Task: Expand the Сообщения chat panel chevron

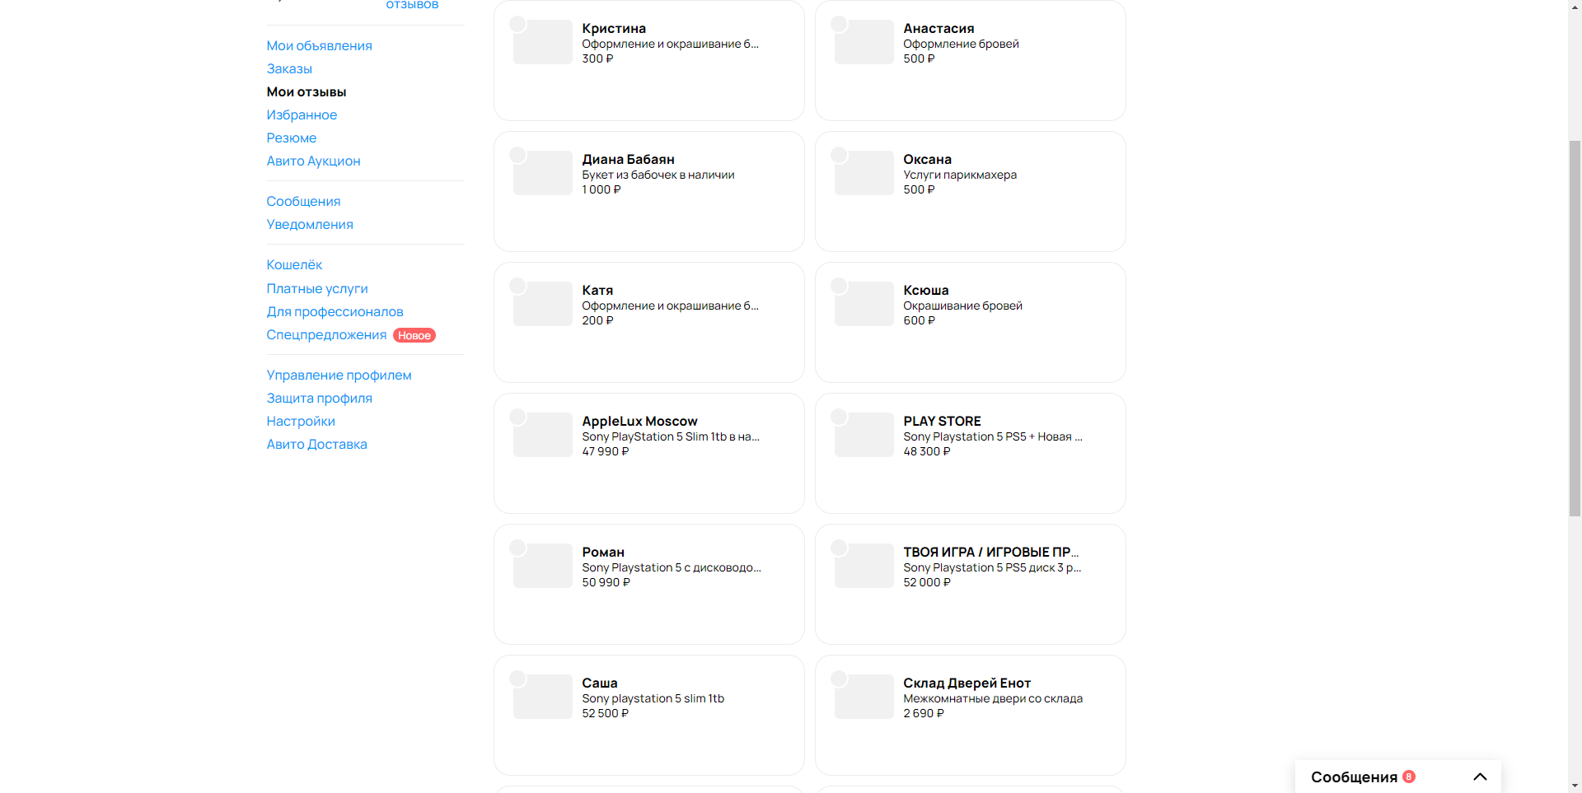Action: pyautogui.click(x=1480, y=777)
